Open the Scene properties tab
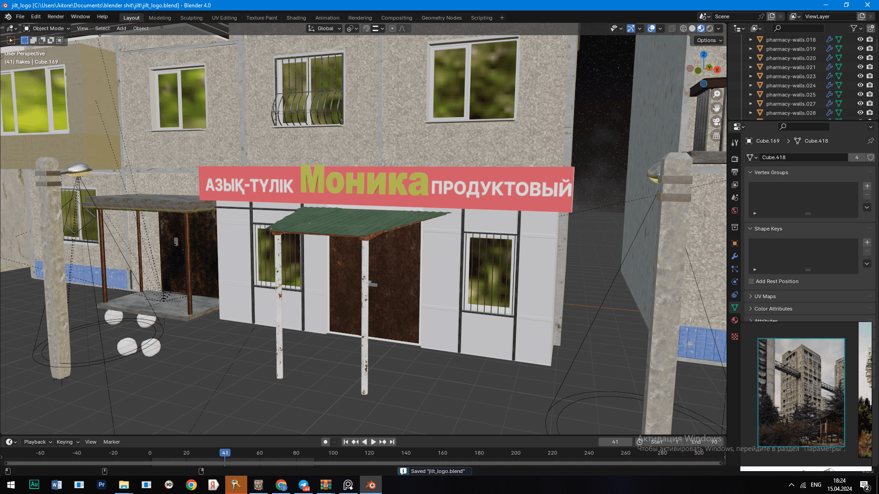 pos(735,198)
